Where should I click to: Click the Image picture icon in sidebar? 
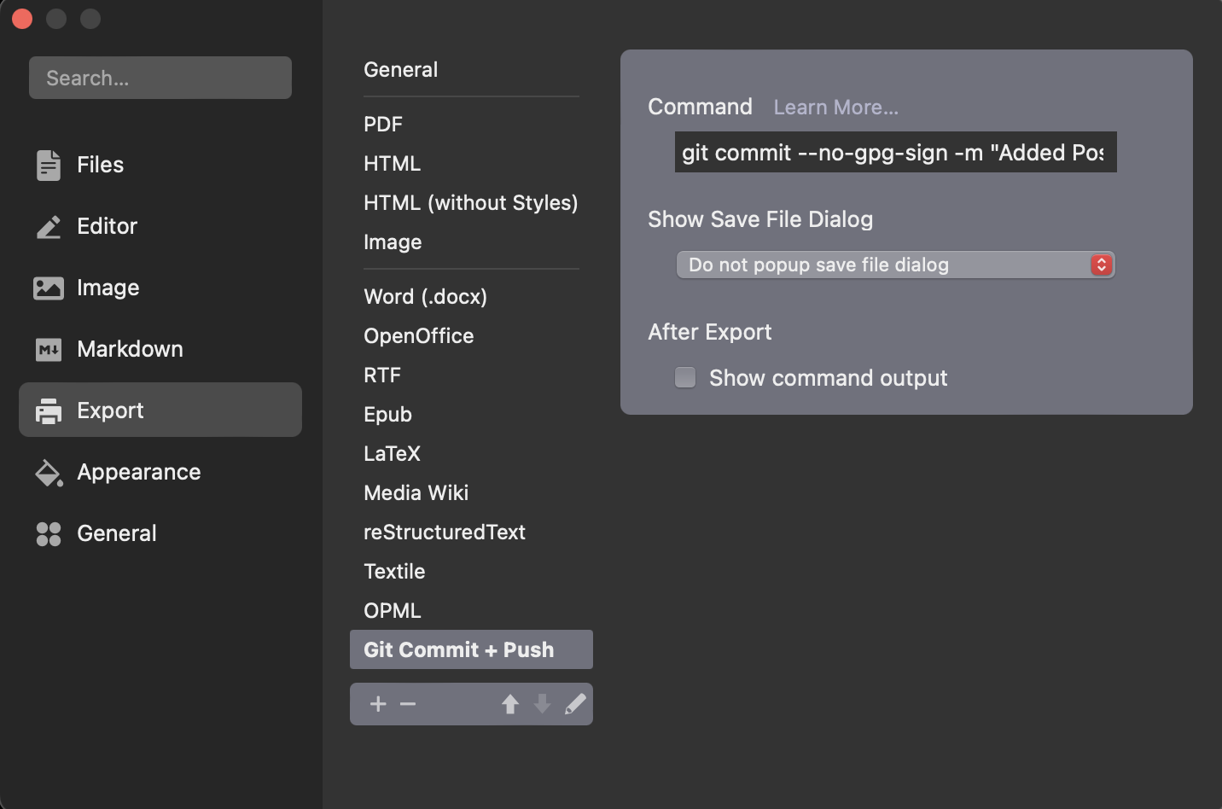(49, 288)
